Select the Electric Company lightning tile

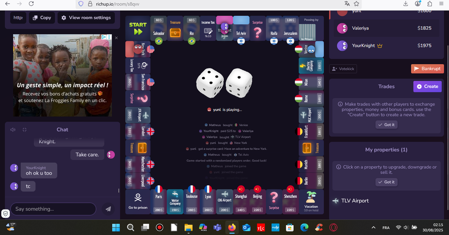pyautogui.click(x=311, y=66)
